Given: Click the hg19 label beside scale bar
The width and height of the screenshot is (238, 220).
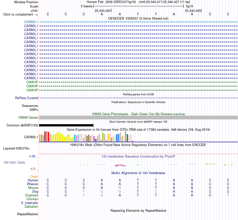Looking at the screenshot, I should pyautogui.click(x=189, y=6).
